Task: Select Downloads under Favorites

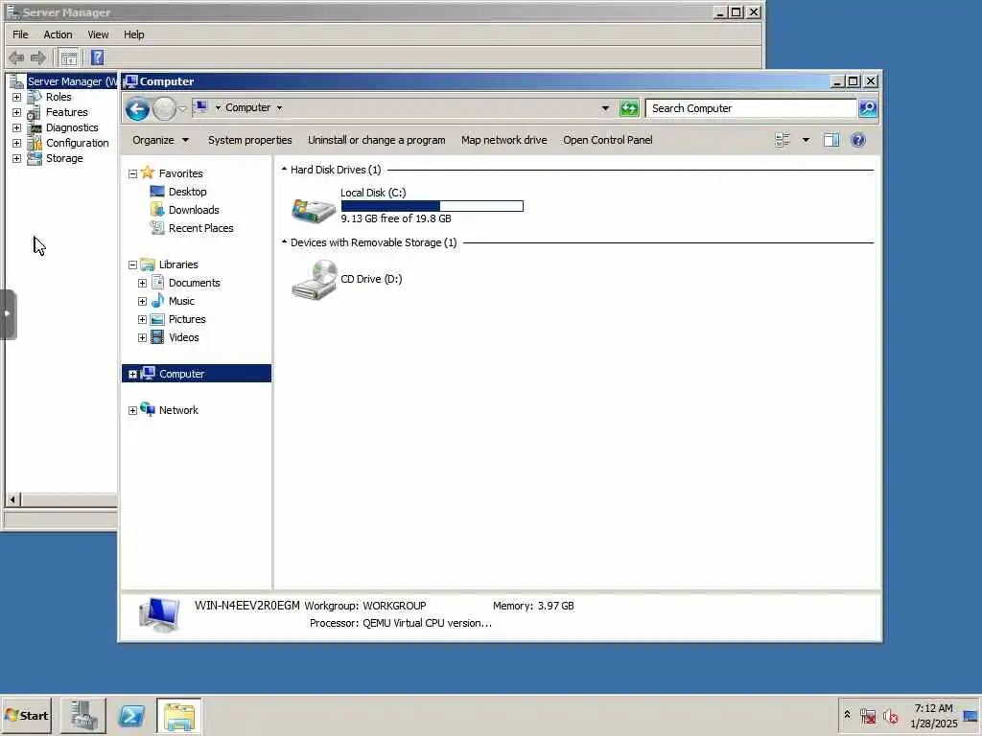Action: point(194,210)
